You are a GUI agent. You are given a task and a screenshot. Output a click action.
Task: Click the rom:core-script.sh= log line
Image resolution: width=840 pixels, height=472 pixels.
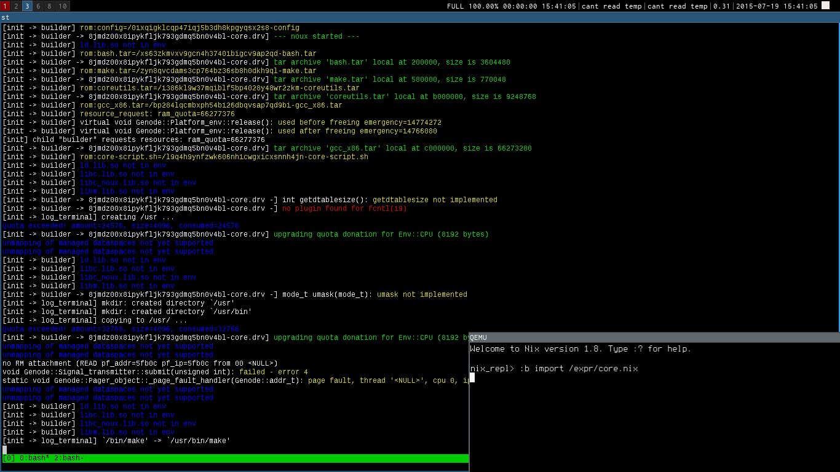tap(185, 157)
